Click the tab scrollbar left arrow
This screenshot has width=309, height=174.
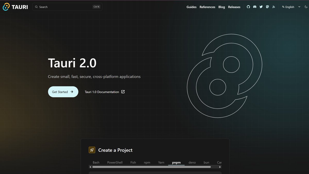click(x=90, y=167)
